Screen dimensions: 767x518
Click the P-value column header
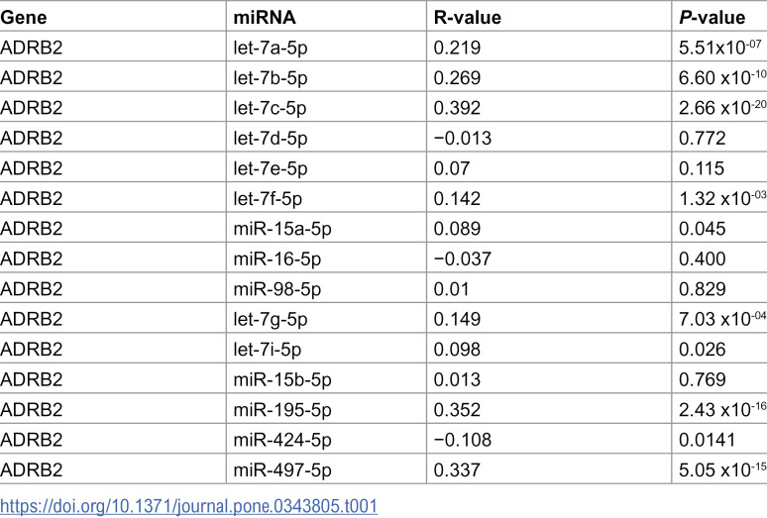coord(712,18)
